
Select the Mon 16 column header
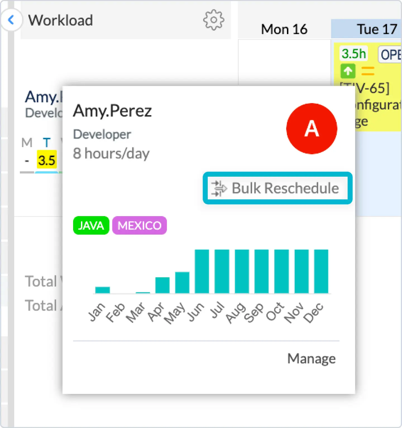284,29
